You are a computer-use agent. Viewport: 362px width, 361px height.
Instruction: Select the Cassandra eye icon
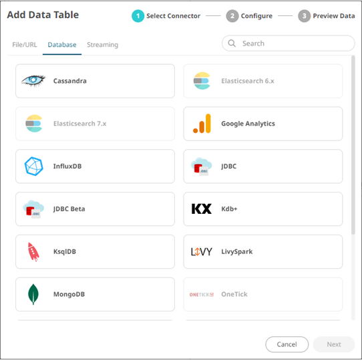33,81
